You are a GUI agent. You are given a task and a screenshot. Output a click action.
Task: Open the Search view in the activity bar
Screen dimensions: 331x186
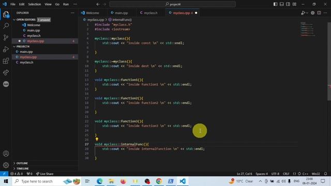6,26
